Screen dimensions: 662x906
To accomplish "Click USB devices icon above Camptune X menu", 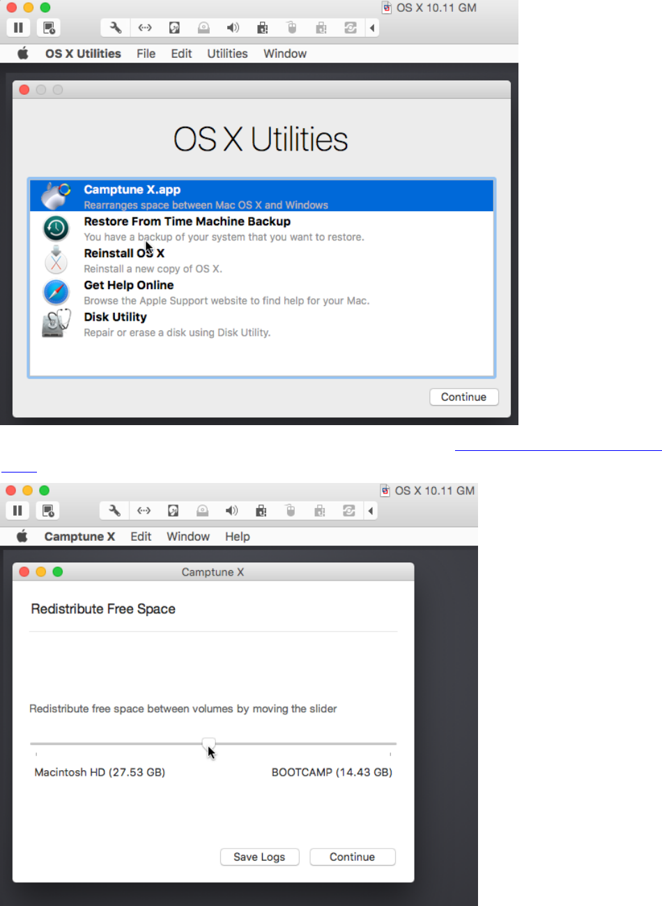I will 261,511.
